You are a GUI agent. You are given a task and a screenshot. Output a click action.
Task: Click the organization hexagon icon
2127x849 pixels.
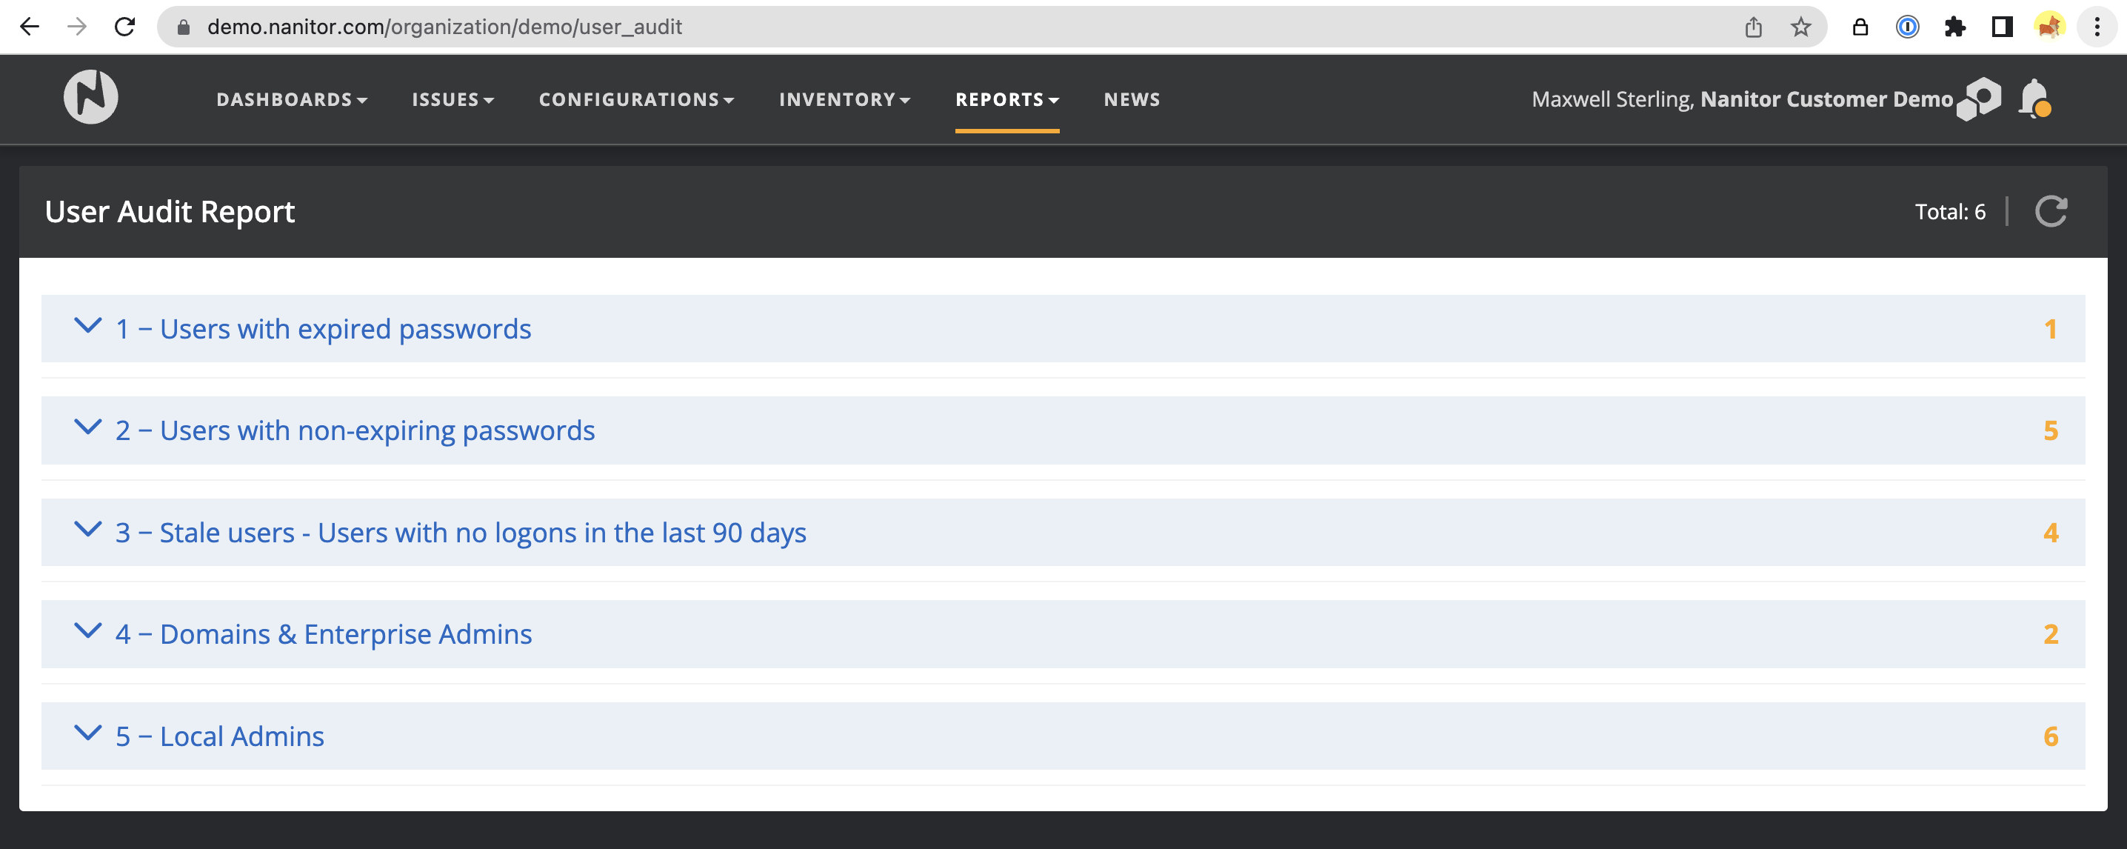coord(1979,99)
